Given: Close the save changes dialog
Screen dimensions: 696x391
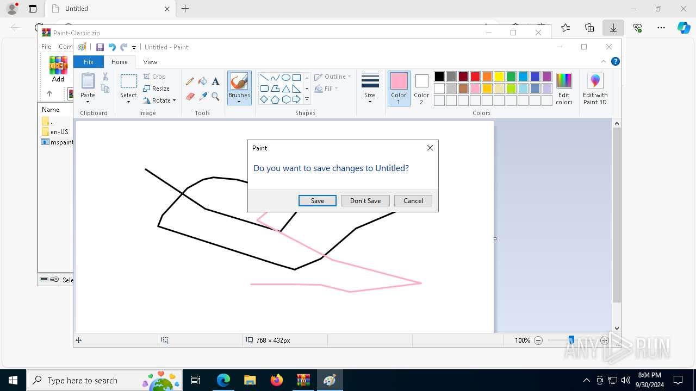Looking at the screenshot, I should pos(430,148).
